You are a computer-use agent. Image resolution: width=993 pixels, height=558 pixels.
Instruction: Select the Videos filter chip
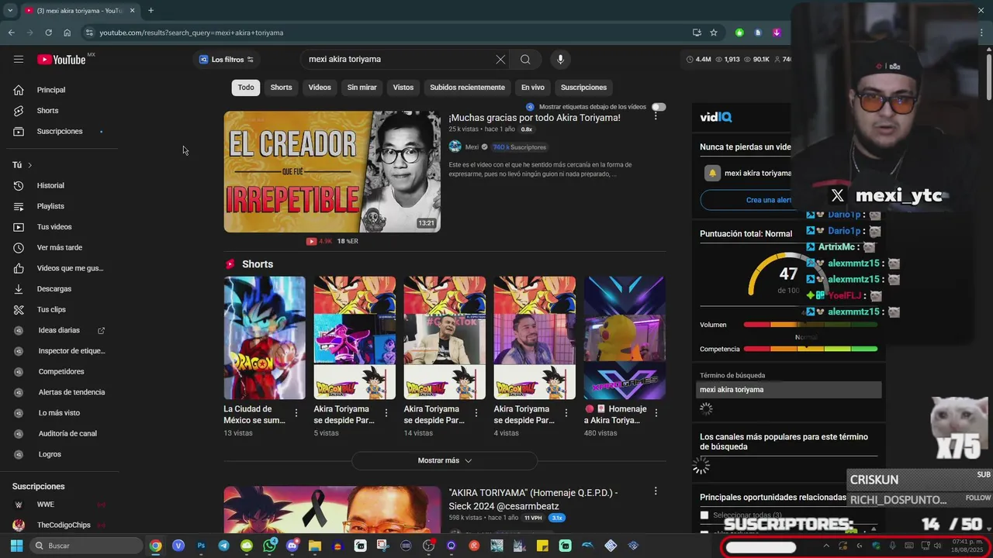(x=320, y=88)
